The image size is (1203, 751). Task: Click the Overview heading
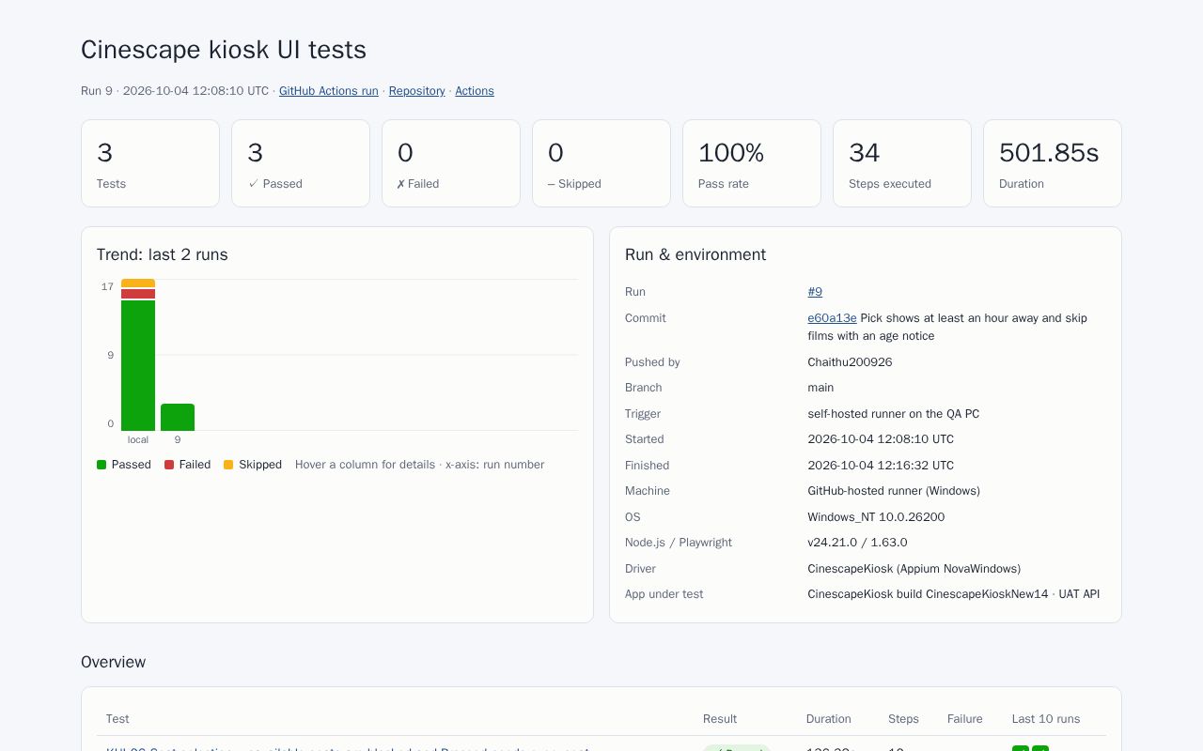[114, 662]
